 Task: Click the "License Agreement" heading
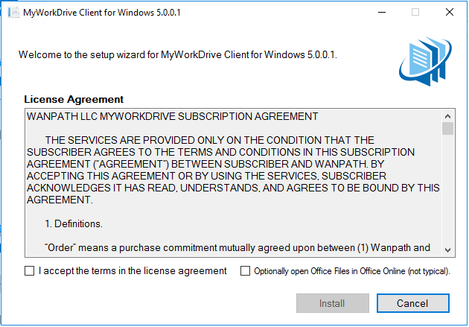pyautogui.click(x=74, y=99)
